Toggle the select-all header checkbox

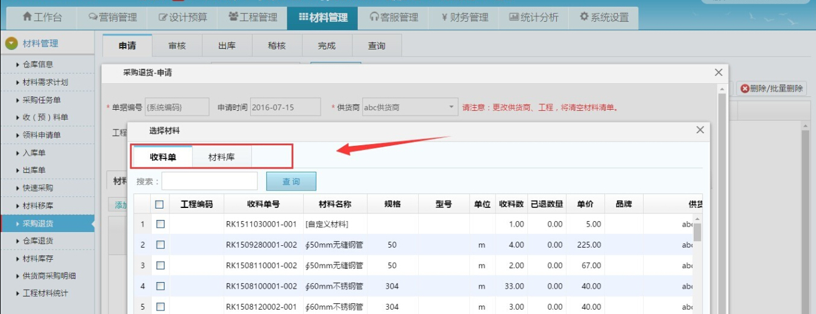[160, 204]
